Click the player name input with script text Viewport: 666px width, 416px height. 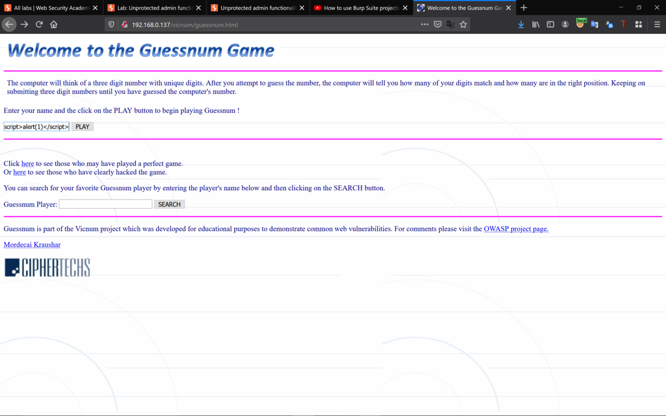[37, 126]
